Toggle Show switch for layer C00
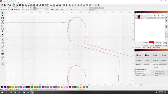 click(159, 16)
